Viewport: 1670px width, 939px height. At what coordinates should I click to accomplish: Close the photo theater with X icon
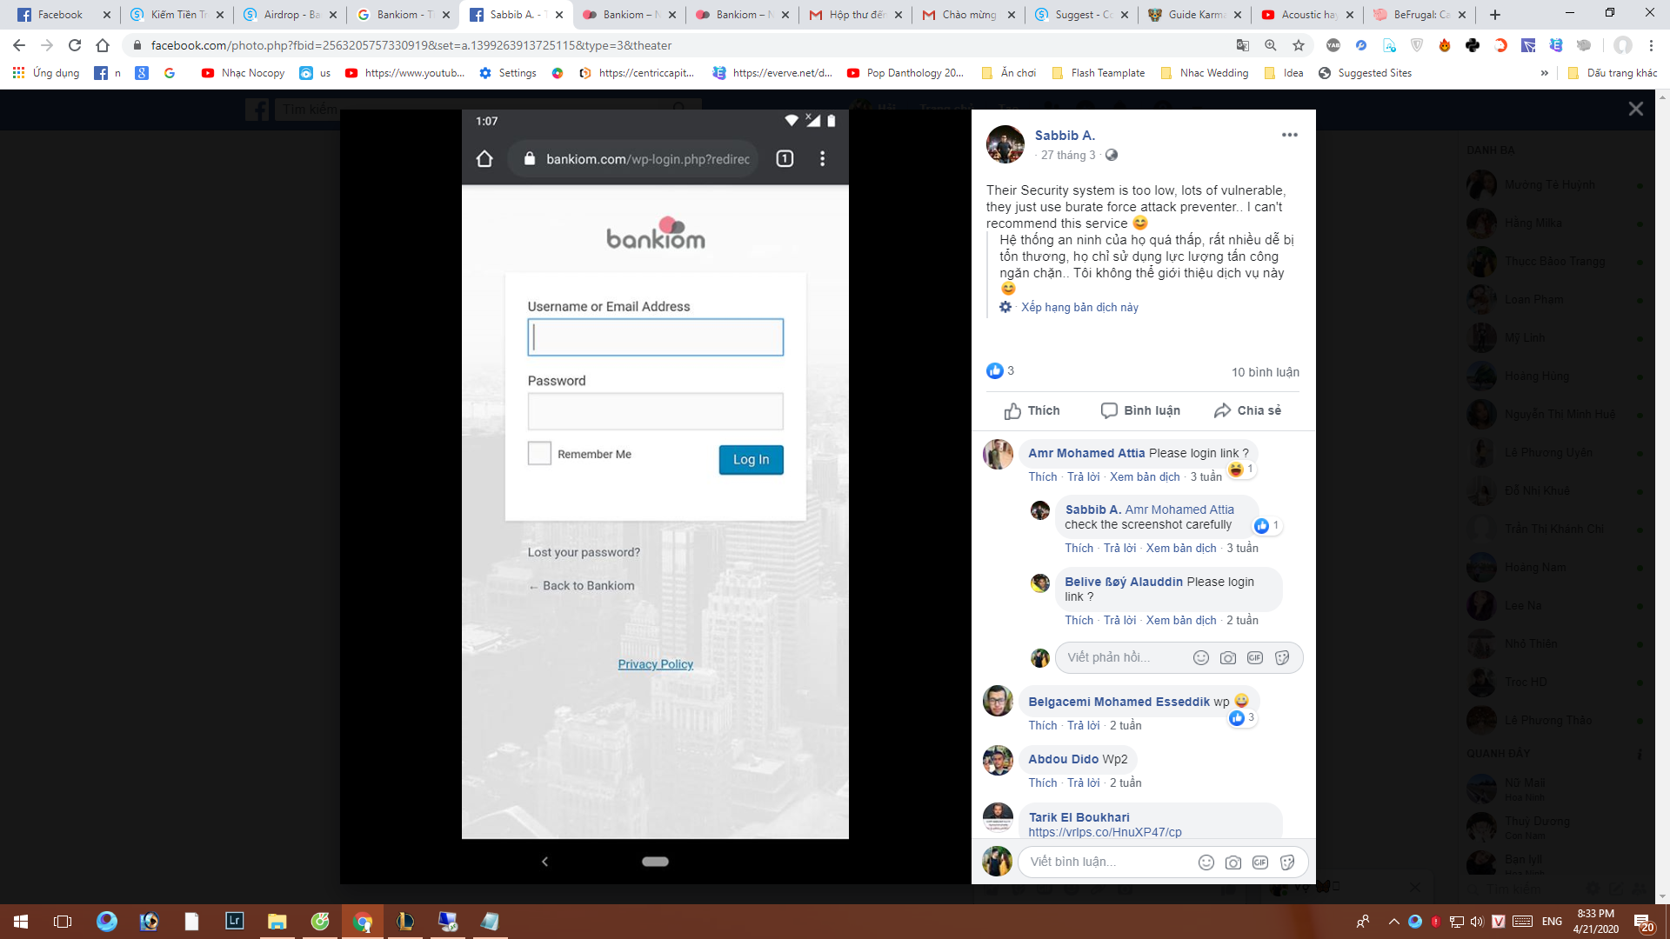coord(1635,109)
